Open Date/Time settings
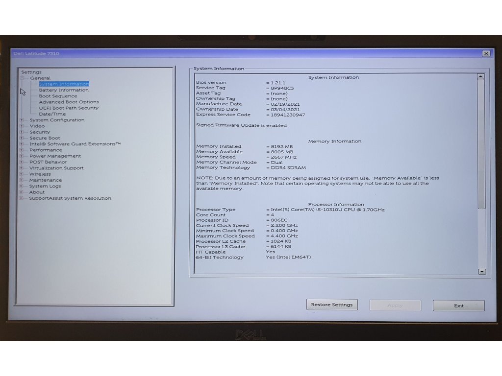Viewport: 502px width, 376px height. pos(52,114)
